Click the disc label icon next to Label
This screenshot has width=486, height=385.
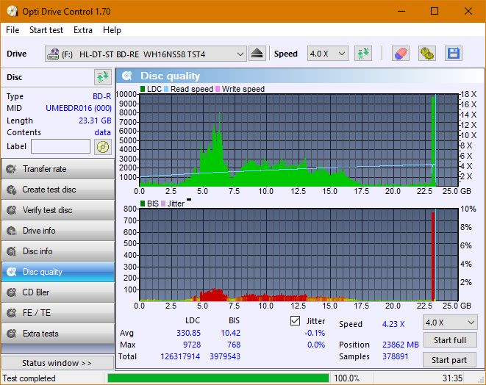(x=103, y=146)
